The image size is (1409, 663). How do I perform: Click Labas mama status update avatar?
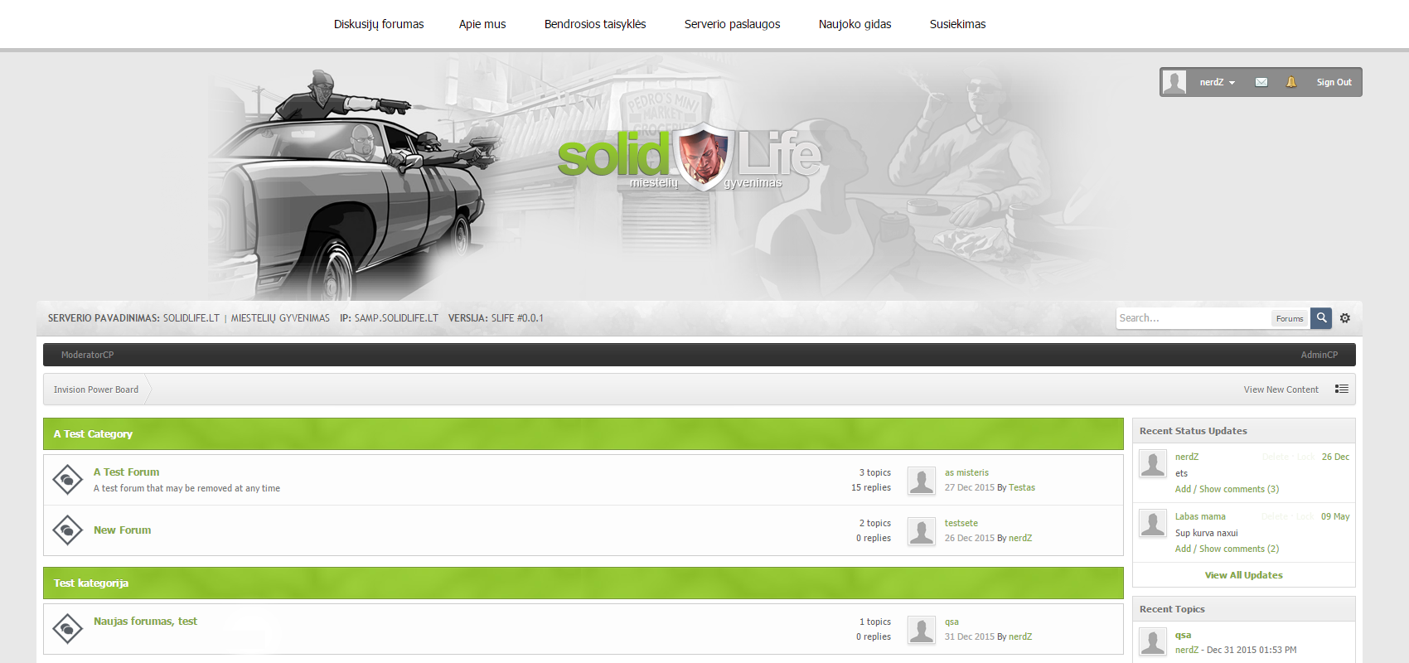point(1153,524)
